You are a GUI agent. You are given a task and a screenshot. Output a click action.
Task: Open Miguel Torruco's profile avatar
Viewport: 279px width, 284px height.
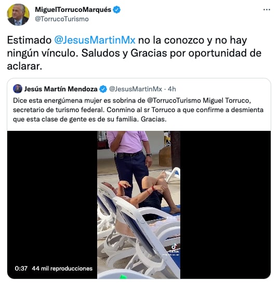pyautogui.click(x=18, y=15)
